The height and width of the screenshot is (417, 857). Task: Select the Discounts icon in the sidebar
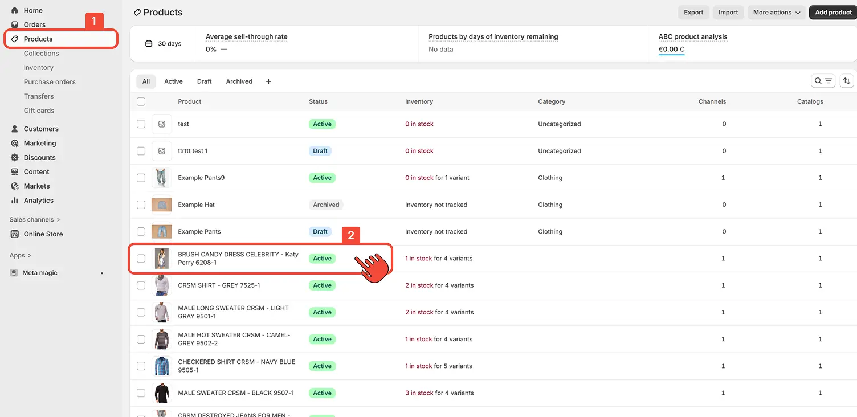(14, 157)
